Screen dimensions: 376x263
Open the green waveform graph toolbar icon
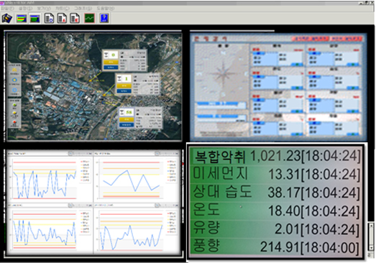click(89, 18)
